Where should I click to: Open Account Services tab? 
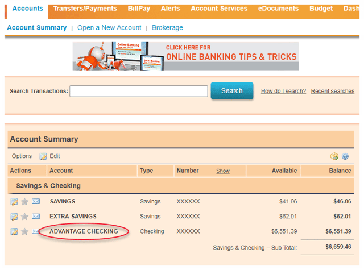pyautogui.click(x=219, y=9)
